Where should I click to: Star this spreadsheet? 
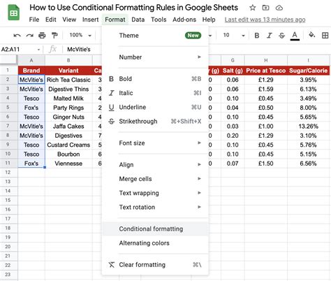253,8
